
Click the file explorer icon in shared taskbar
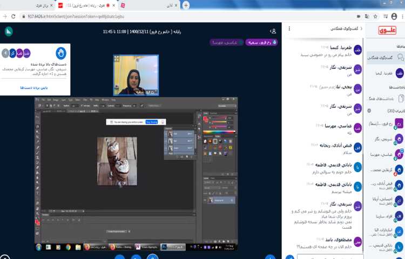(x=78, y=247)
